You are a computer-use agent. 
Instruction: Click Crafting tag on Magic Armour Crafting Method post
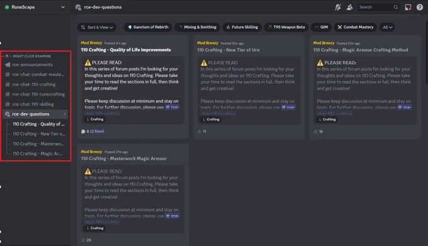(x=327, y=119)
